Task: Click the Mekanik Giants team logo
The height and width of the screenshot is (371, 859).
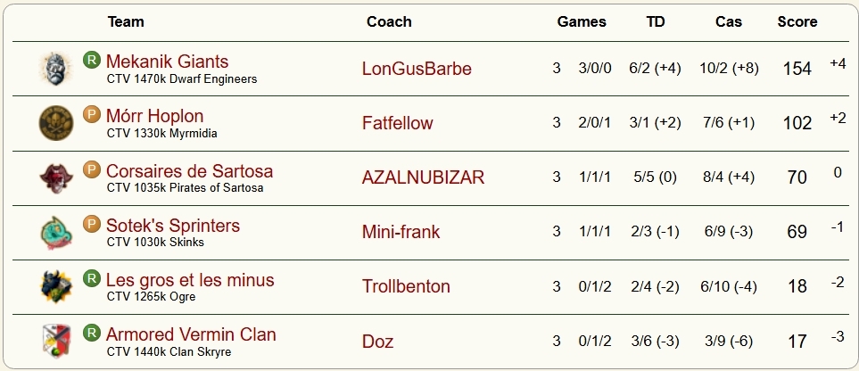Action: coord(56,69)
